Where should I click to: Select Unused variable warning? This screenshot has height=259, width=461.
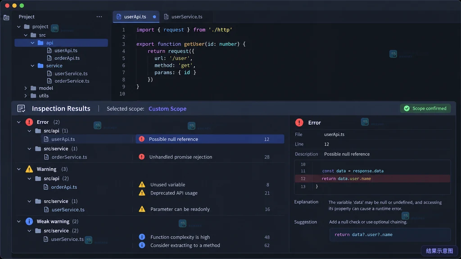(167, 185)
